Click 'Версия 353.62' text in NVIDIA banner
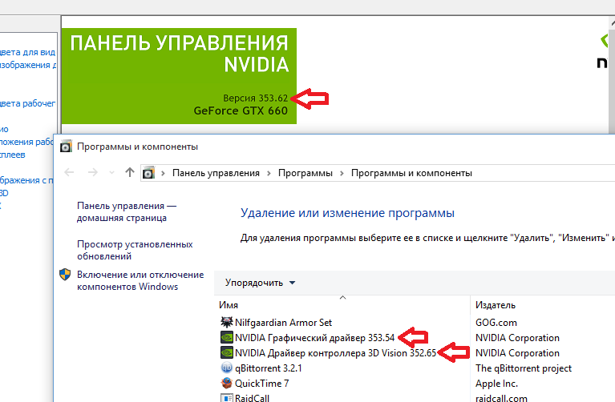This screenshot has width=615, height=402. (x=255, y=98)
